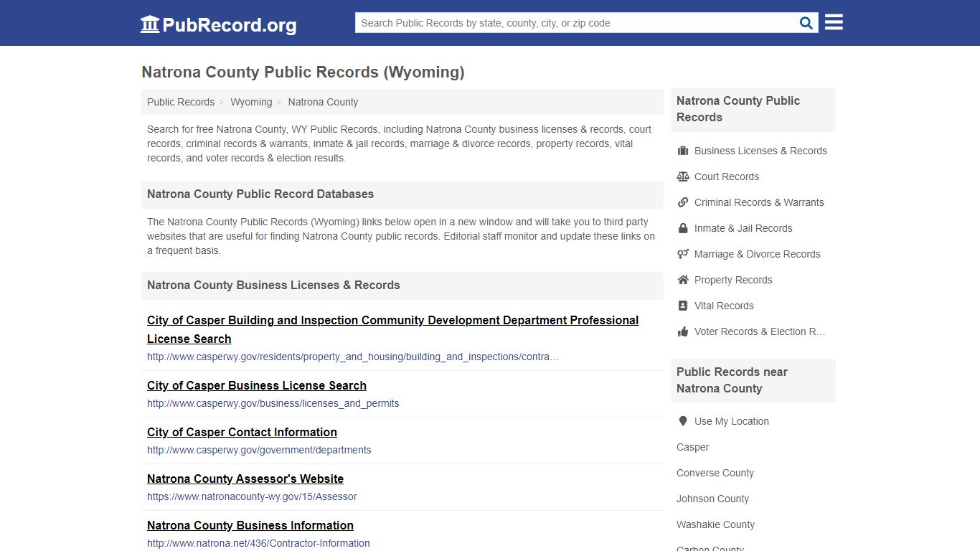980x551 pixels.
Task: Open Criminal Records & Warrants in sidebar
Action: [759, 202]
